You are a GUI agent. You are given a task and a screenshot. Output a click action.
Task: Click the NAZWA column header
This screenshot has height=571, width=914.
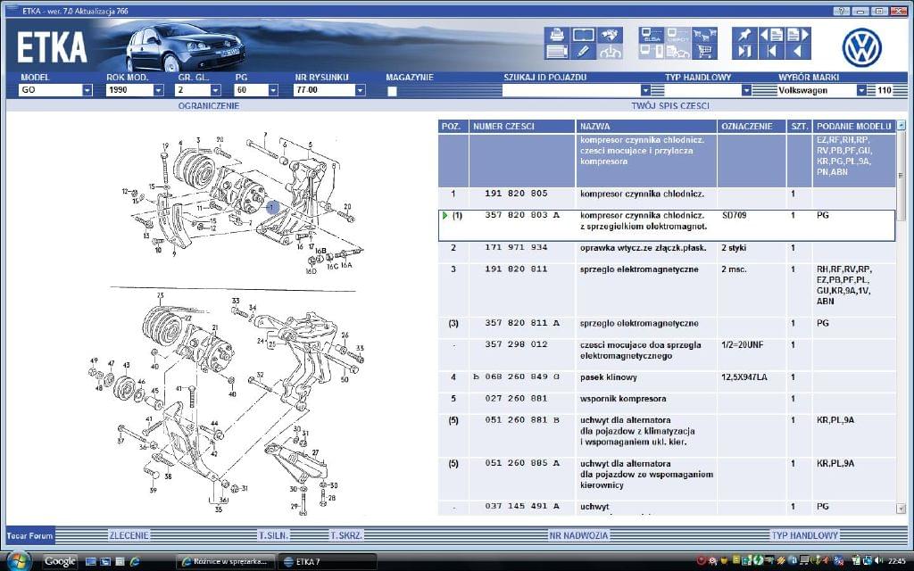646,126
